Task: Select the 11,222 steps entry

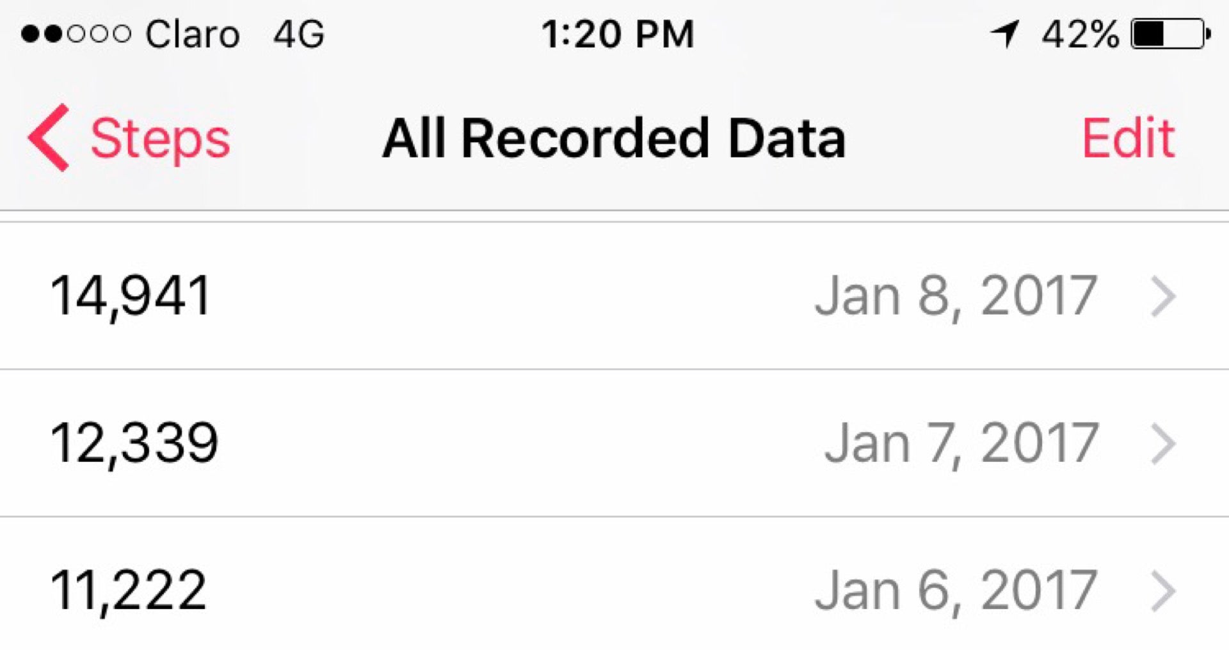Action: pyautogui.click(x=614, y=584)
